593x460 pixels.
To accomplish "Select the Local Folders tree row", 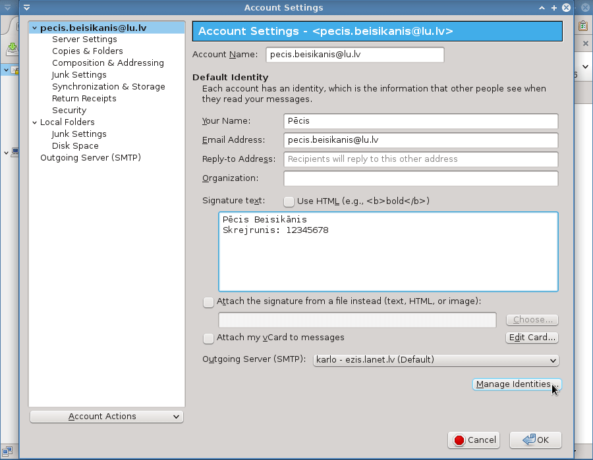I will coord(107,122).
